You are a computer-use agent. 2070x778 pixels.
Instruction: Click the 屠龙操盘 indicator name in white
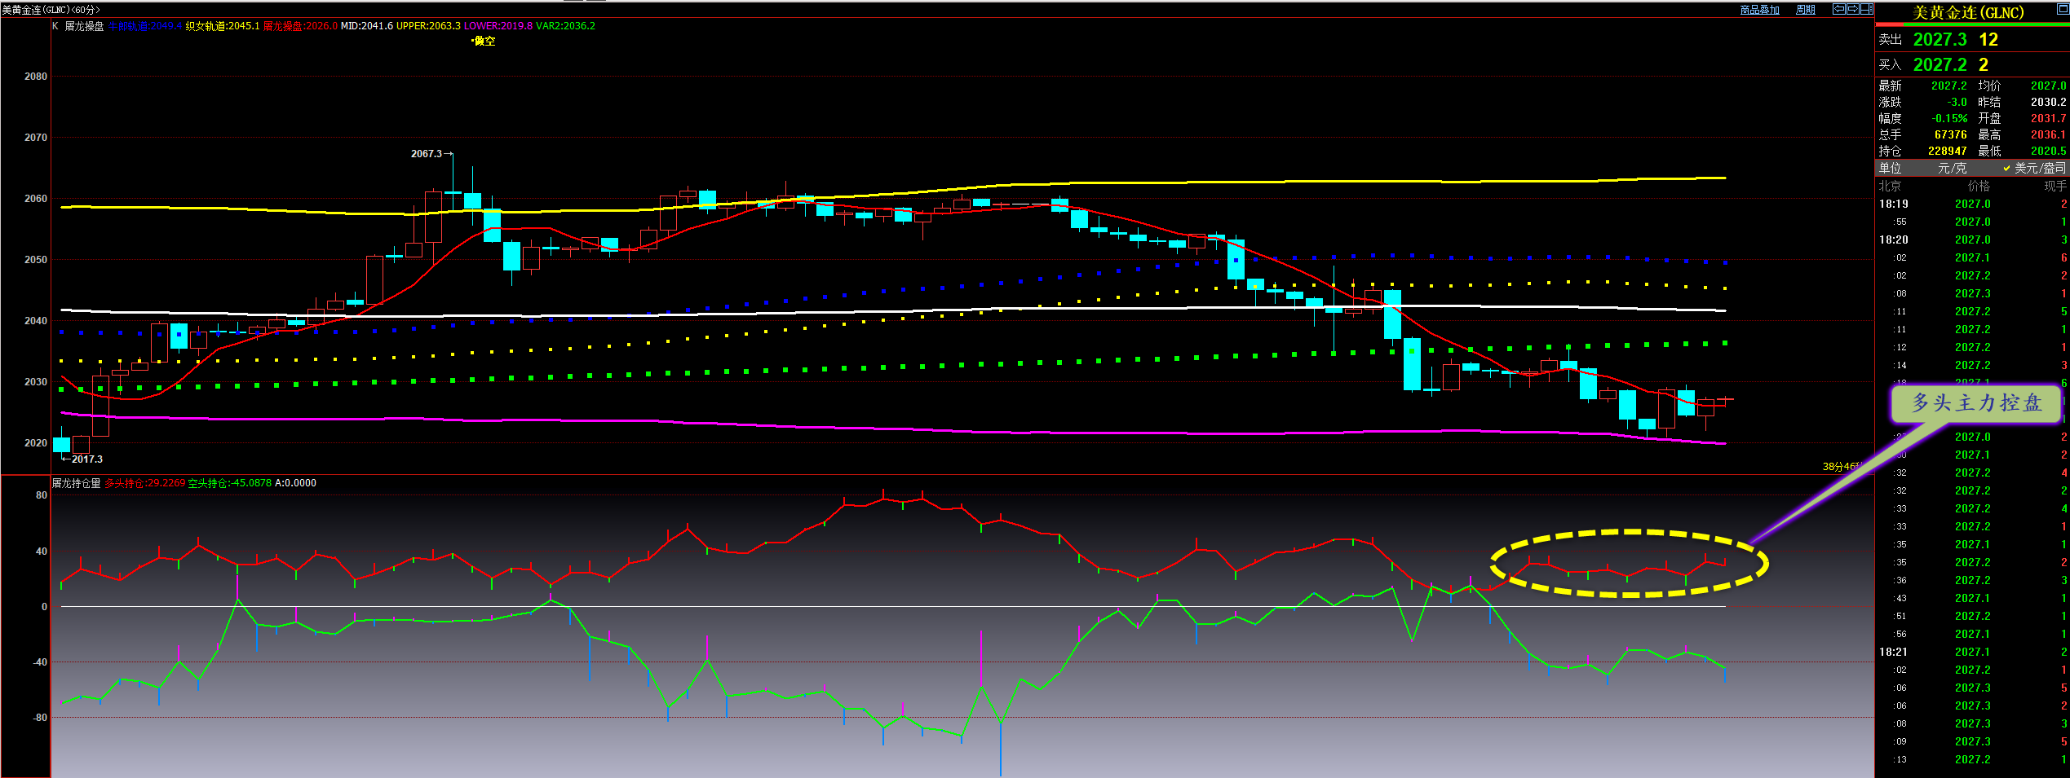(84, 26)
